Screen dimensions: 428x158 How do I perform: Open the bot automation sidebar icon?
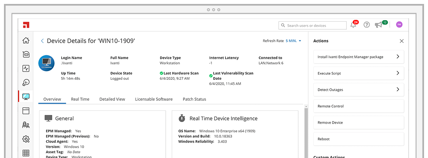click(26, 55)
